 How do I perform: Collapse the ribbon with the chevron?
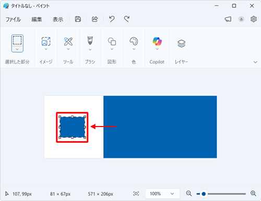tap(255, 62)
